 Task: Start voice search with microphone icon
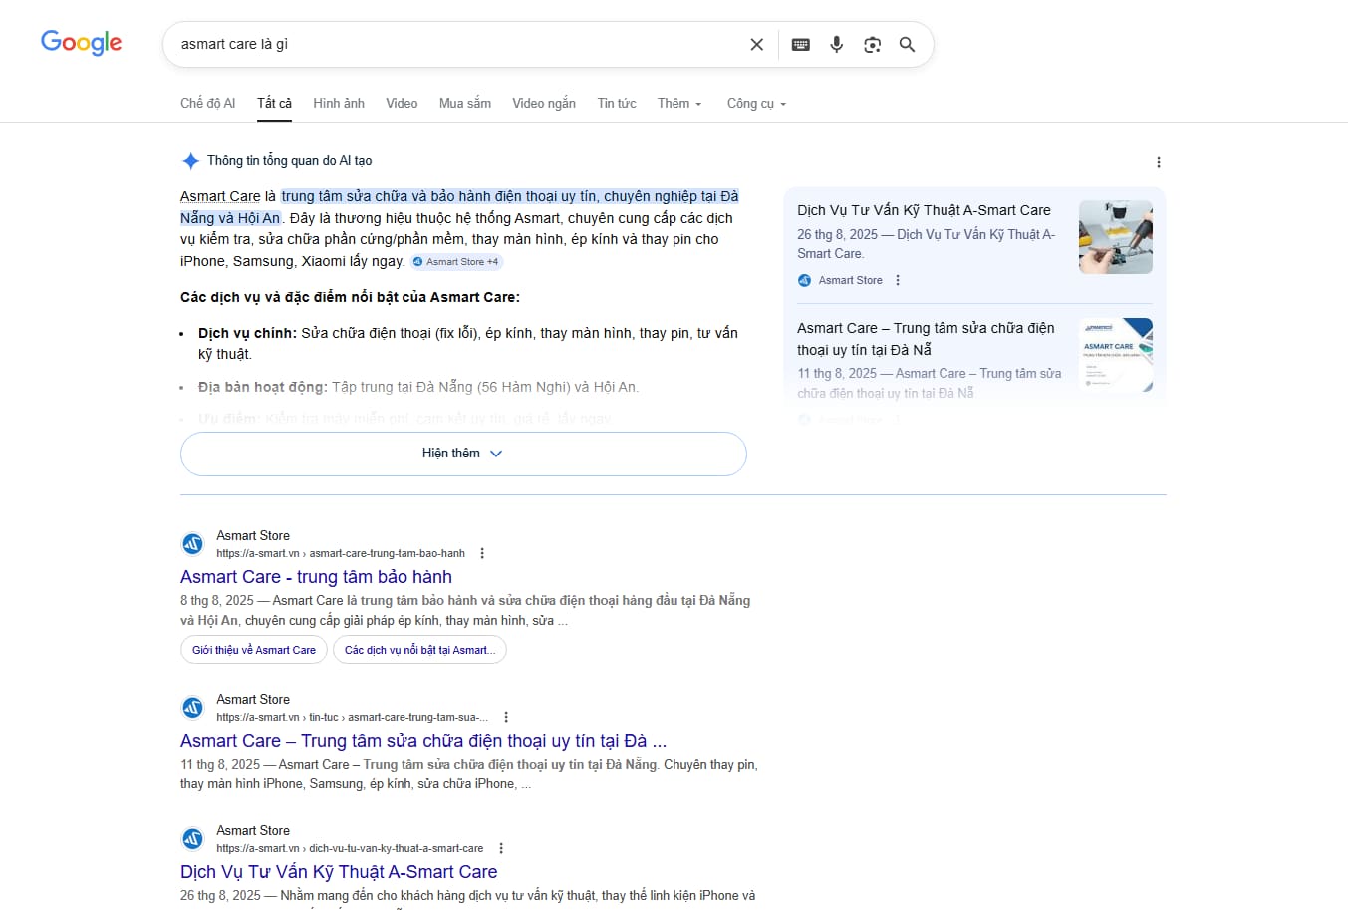coord(836,45)
